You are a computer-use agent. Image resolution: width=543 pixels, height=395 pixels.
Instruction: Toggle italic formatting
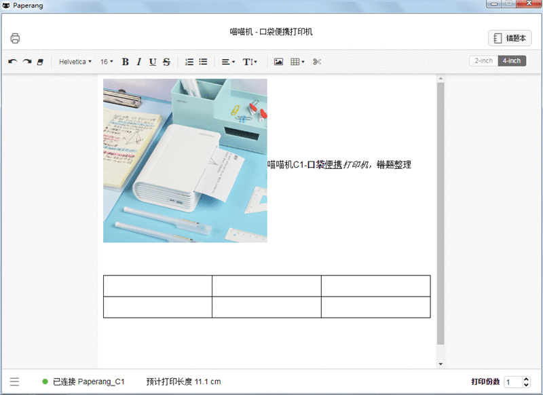(139, 62)
